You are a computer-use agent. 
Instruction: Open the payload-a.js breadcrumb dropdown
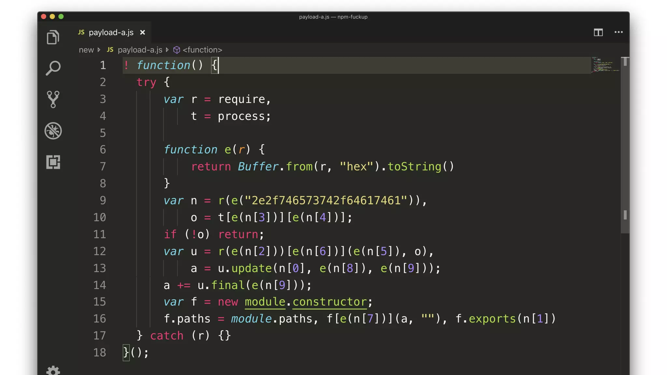pyautogui.click(x=140, y=50)
